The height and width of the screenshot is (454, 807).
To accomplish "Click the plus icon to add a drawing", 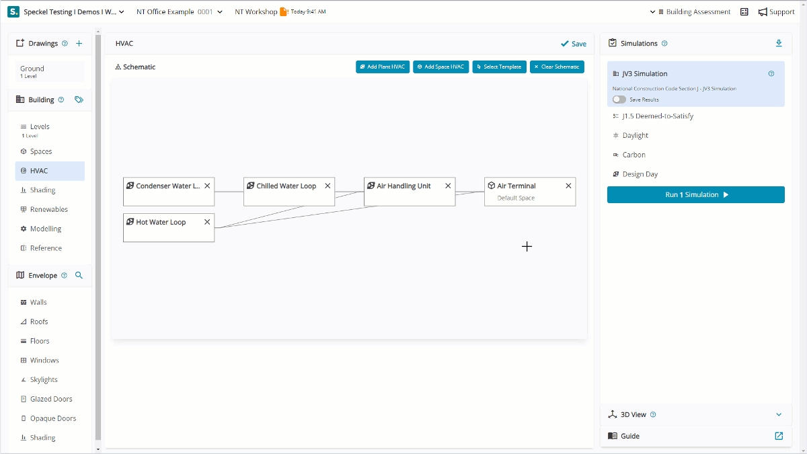I will (x=79, y=44).
